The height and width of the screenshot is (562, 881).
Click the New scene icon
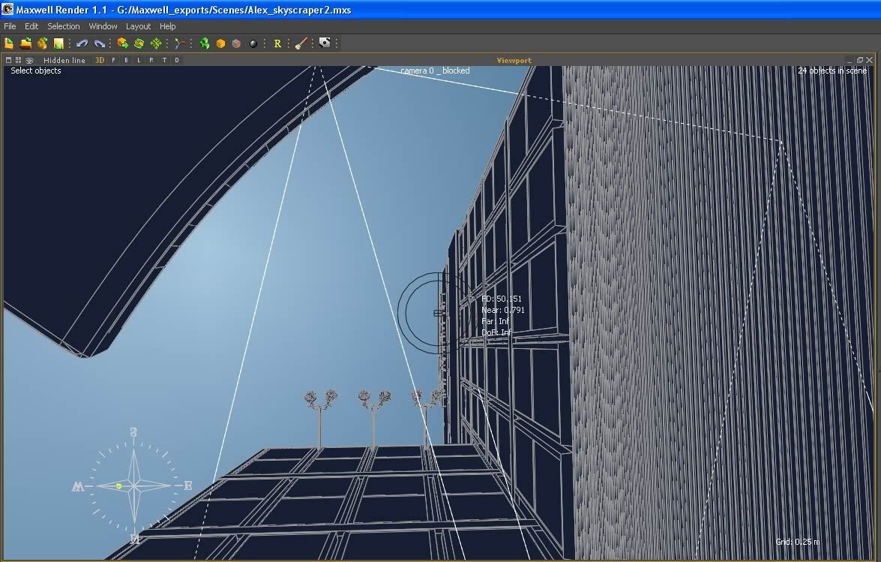(x=9, y=44)
